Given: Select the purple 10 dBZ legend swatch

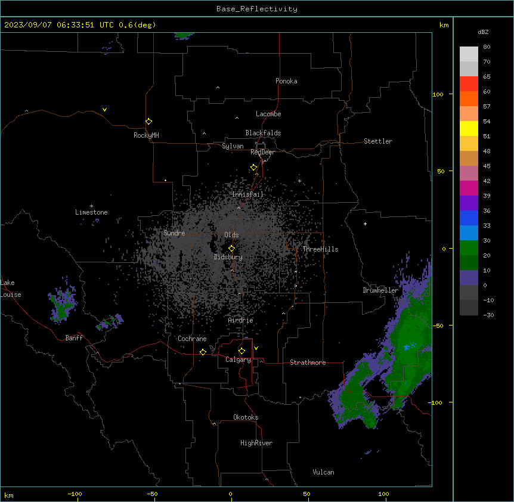Looking at the screenshot, I should click(x=469, y=277).
